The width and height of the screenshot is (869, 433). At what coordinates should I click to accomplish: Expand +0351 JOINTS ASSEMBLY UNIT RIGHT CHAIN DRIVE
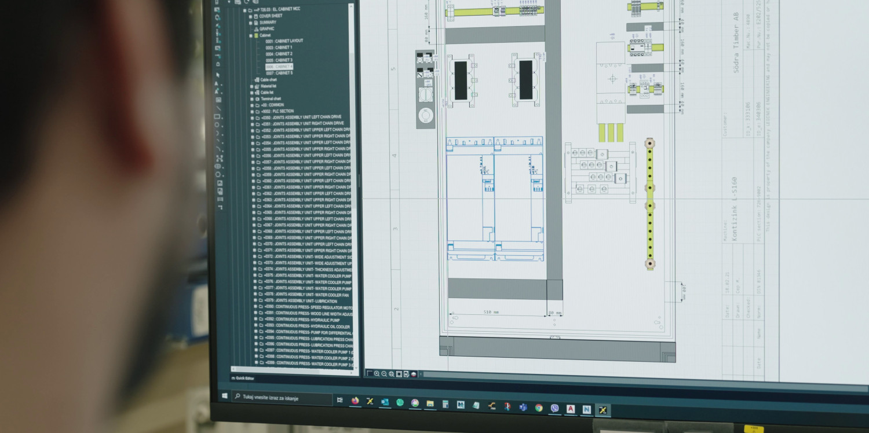[x=253, y=124]
